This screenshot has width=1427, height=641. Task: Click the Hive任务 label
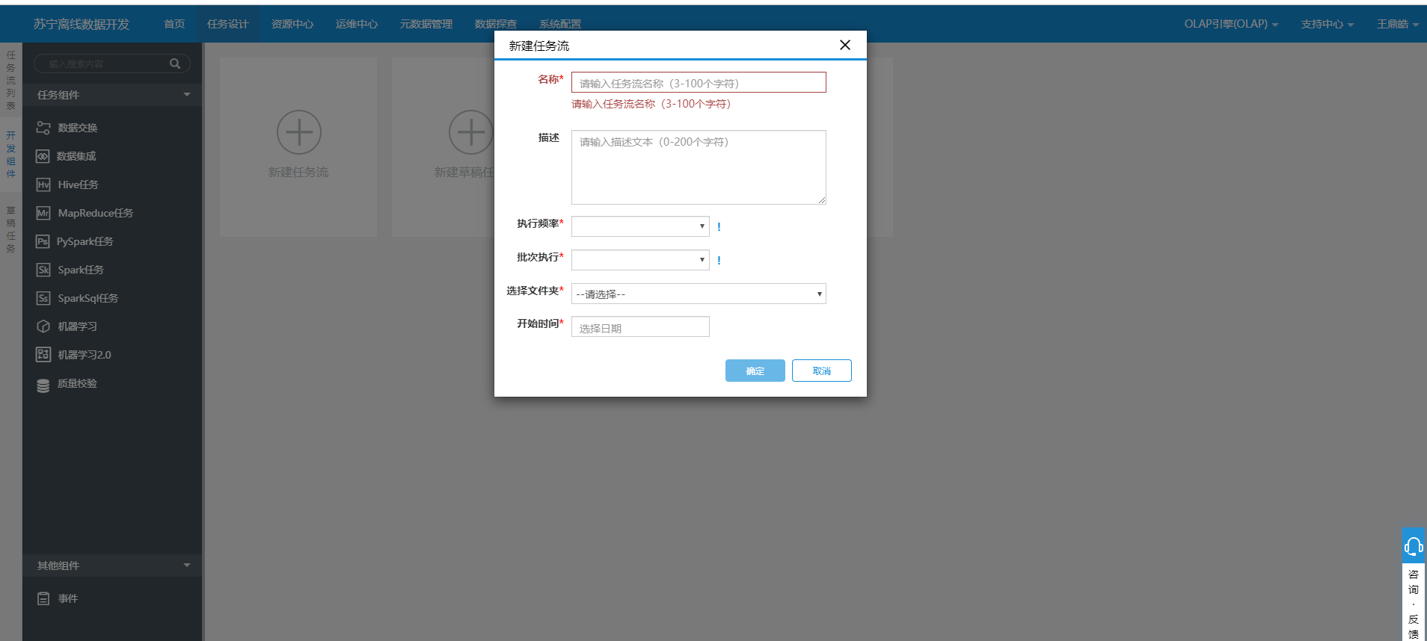(x=79, y=185)
